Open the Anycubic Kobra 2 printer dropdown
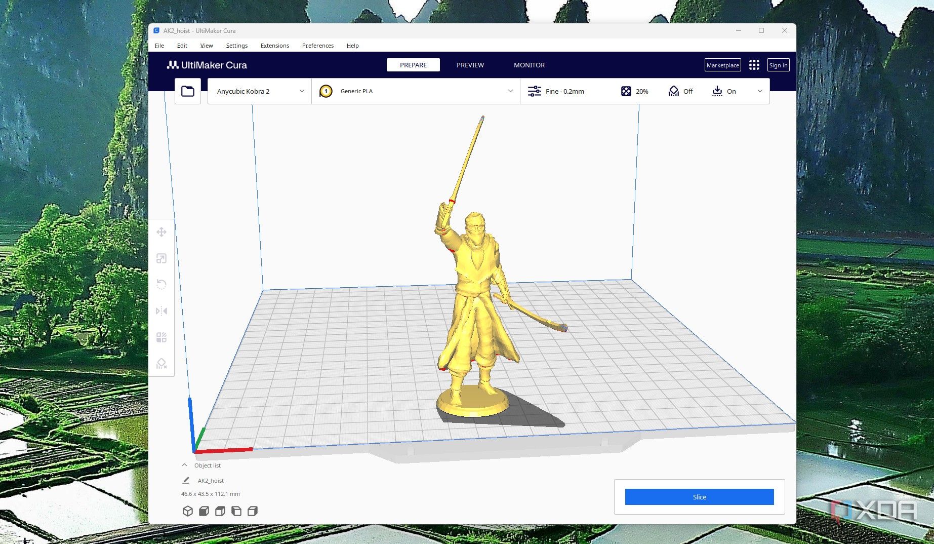Viewport: 934px width, 544px height. (x=260, y=91)
